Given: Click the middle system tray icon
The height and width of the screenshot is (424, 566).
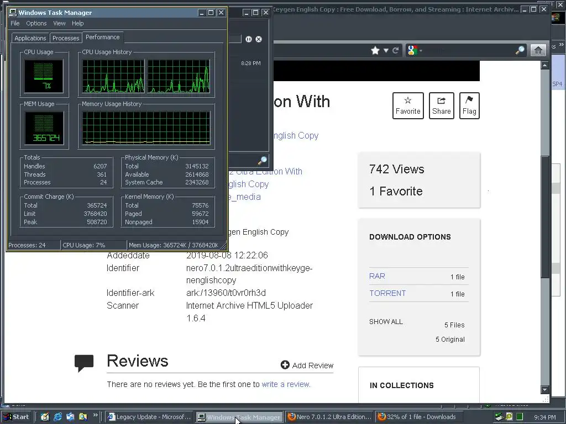Looking at the screenshot, I should [x=509, y=417].
